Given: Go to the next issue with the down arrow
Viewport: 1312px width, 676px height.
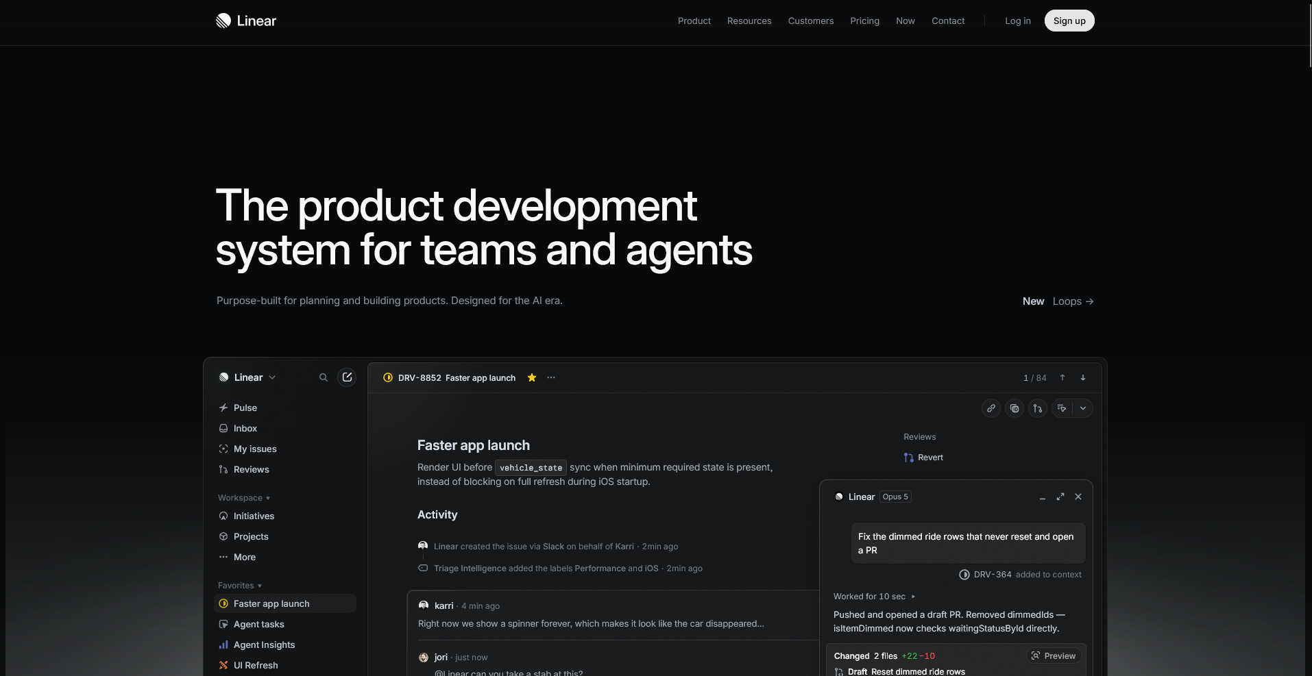Looking at the screenshot, I should pyautogui.click(x=1083, y=377).
